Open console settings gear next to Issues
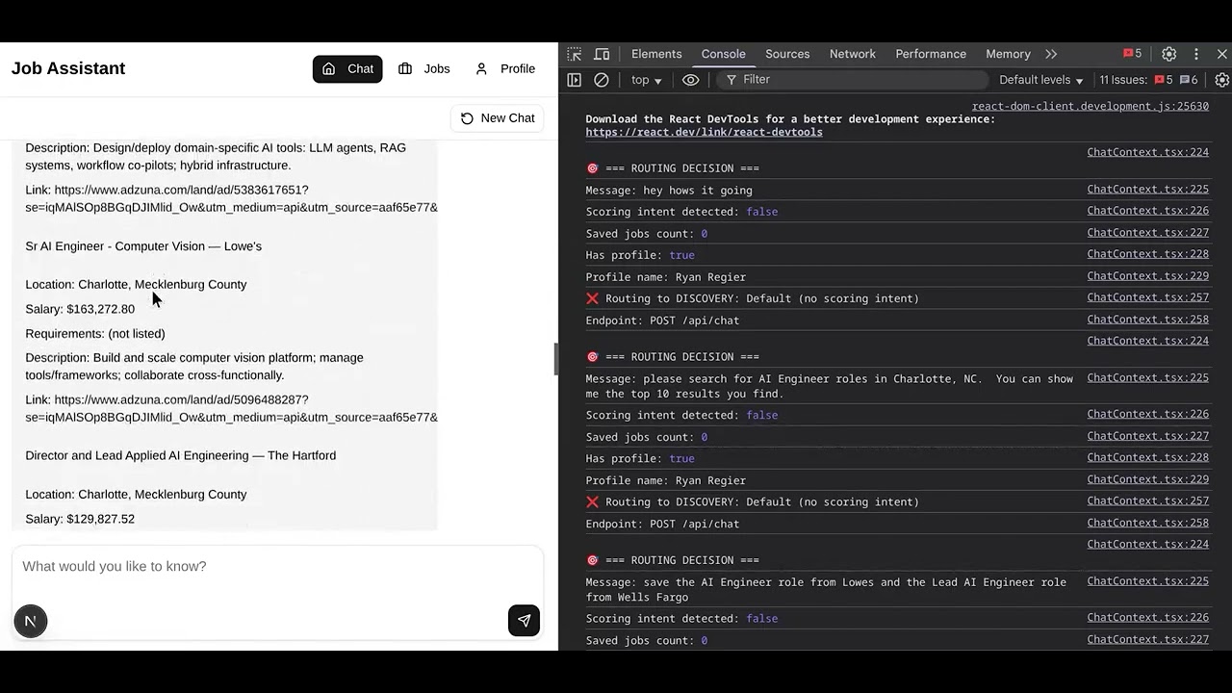This screenshot has height=693, width=1232. [1222, 80]
